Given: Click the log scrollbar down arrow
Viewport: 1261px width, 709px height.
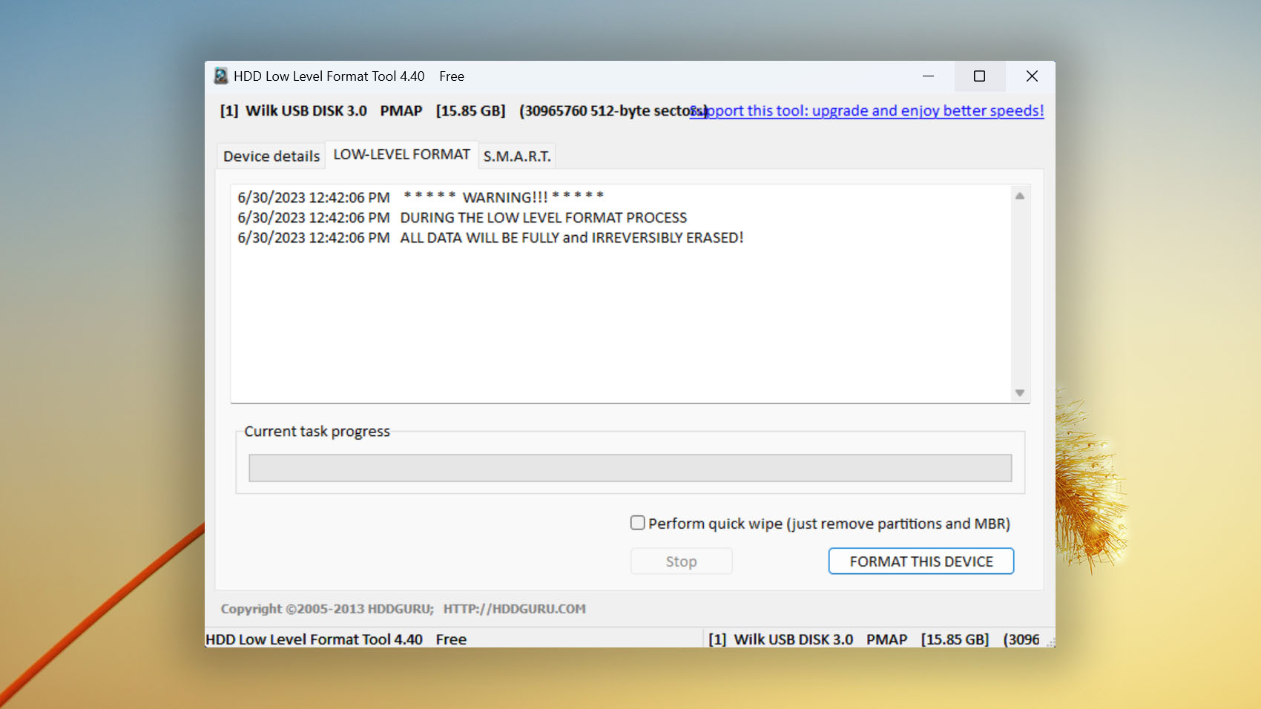Looking at the screenshot, I should pos(1020,393).
